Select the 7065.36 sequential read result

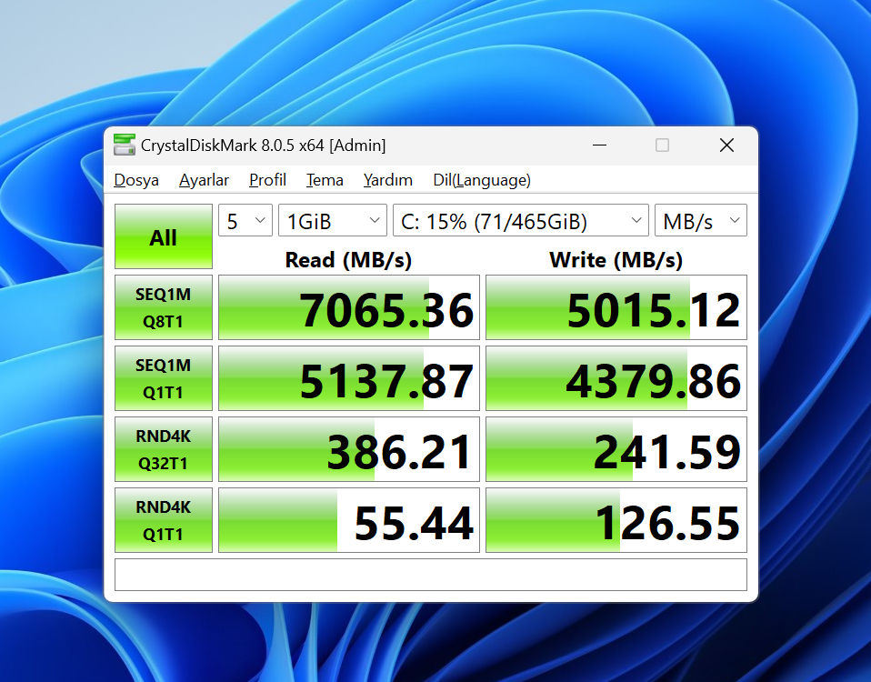[x=349, y=307]
